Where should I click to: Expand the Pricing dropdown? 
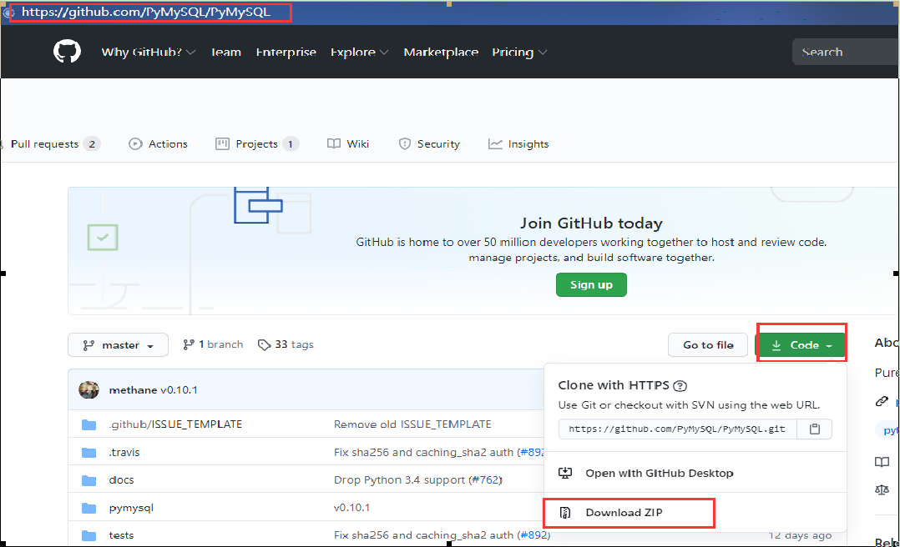point(519,53)
